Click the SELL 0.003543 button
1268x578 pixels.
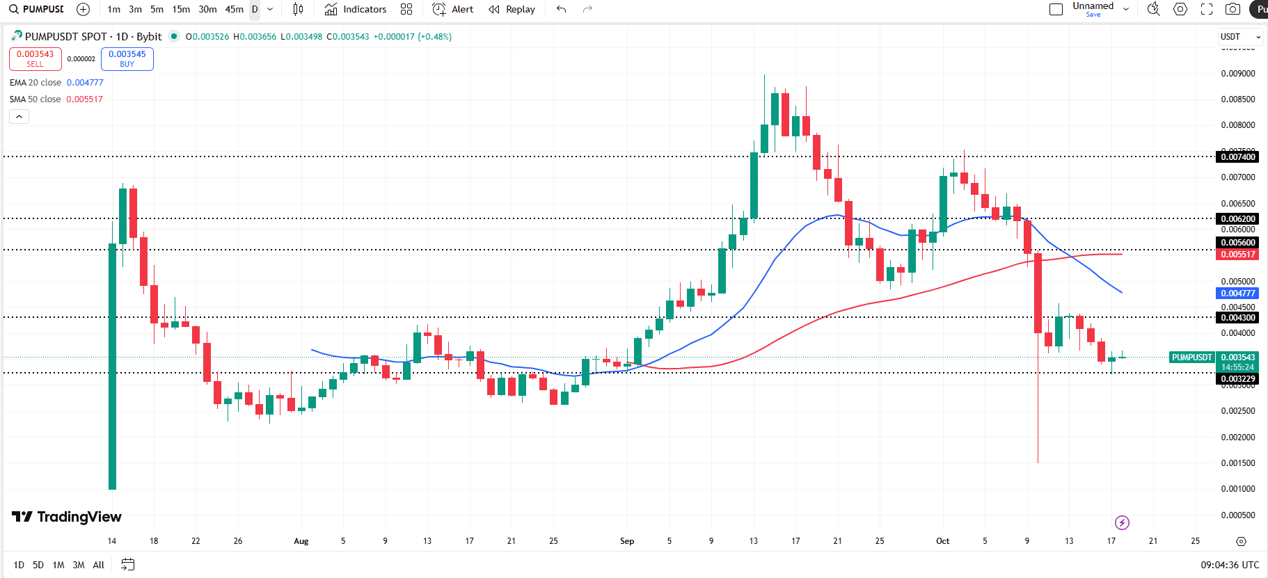pyautogui.click(x=35, y=58)
